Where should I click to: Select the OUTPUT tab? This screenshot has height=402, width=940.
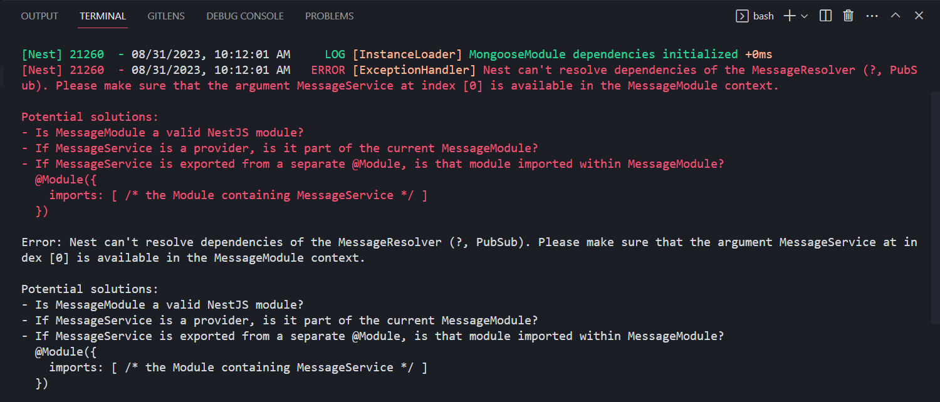(39, 16)
